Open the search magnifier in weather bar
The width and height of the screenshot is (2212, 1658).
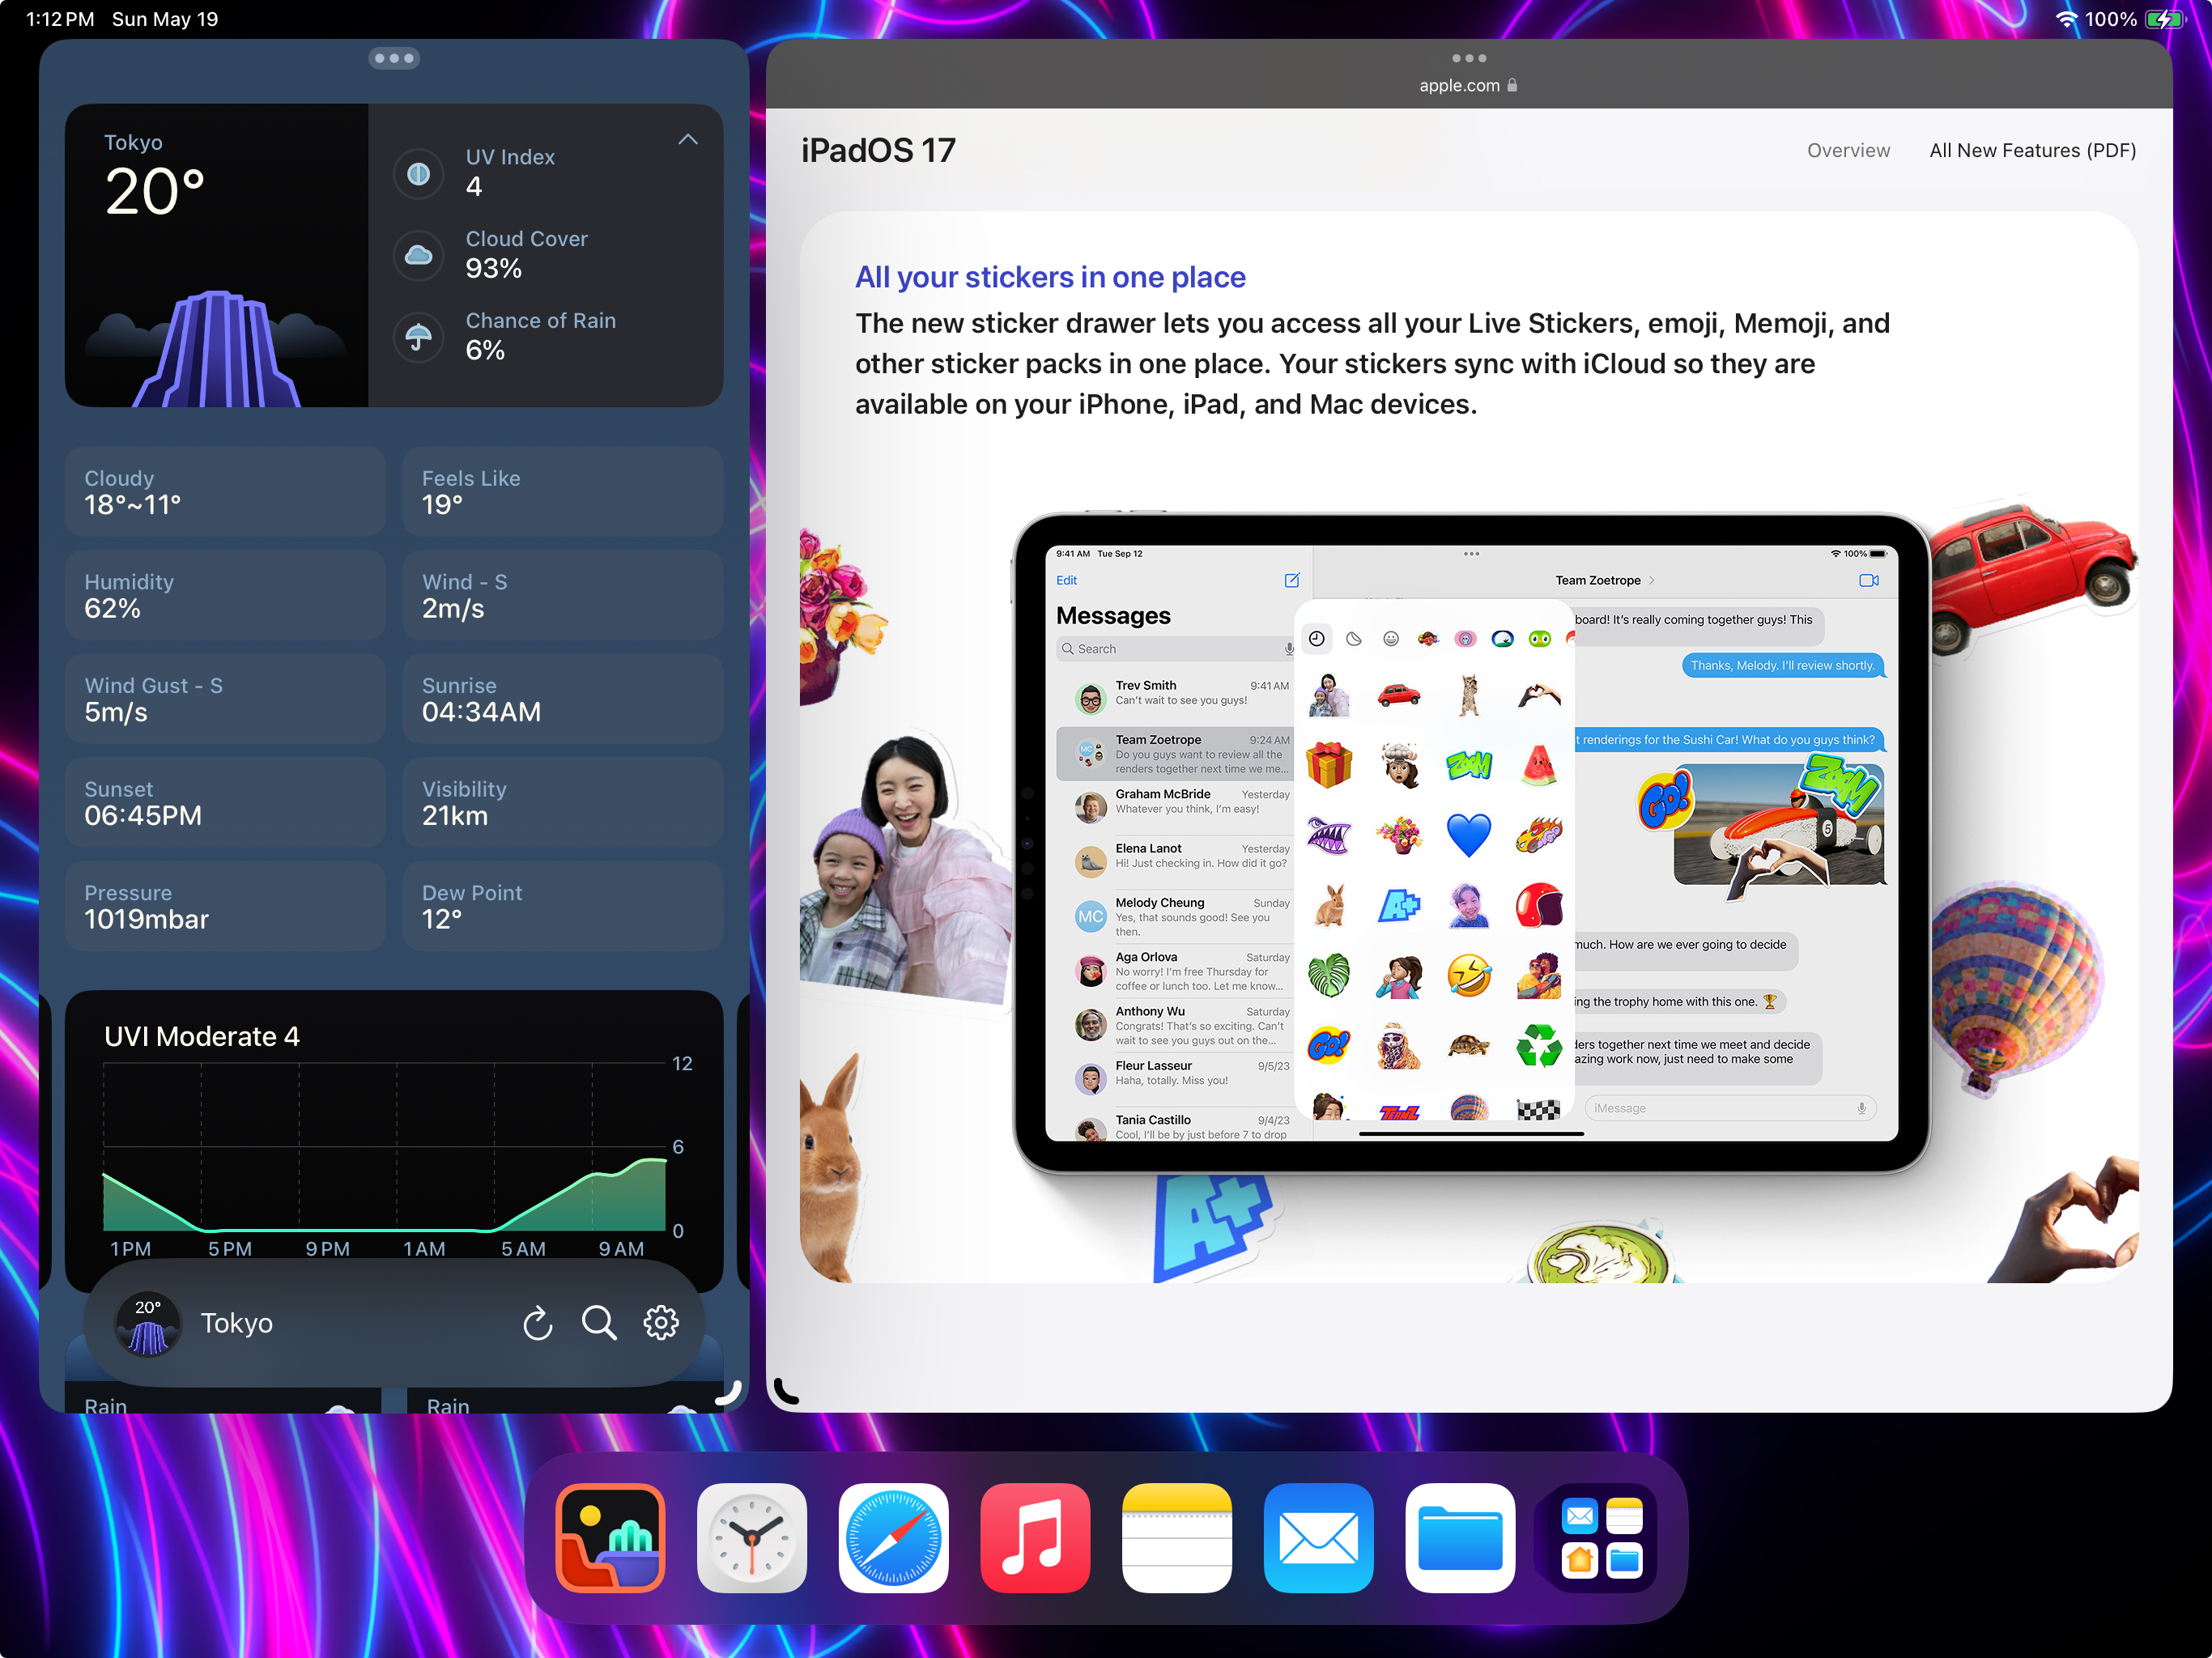pos(599,1323)
